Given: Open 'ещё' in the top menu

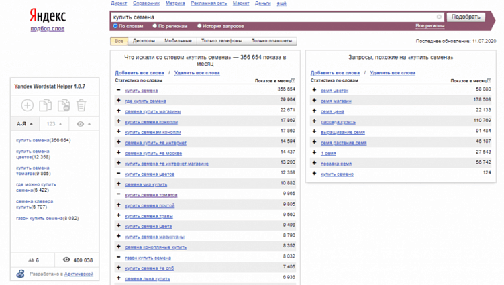Looking at the screenshot, I should [x=282, y=3].
